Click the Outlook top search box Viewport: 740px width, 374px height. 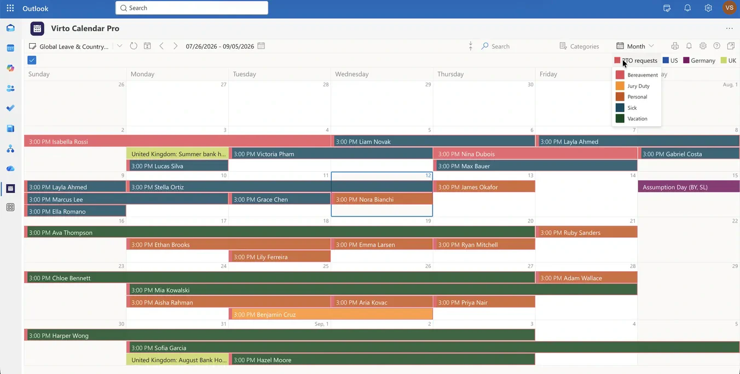pos(192,8)
